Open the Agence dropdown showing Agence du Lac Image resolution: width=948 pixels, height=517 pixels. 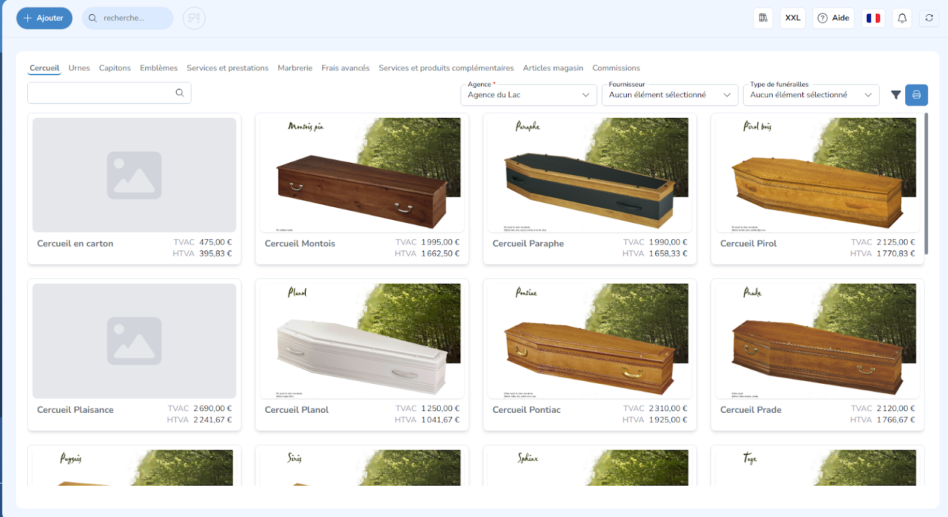pyautogui.click(x=529, y=95)
